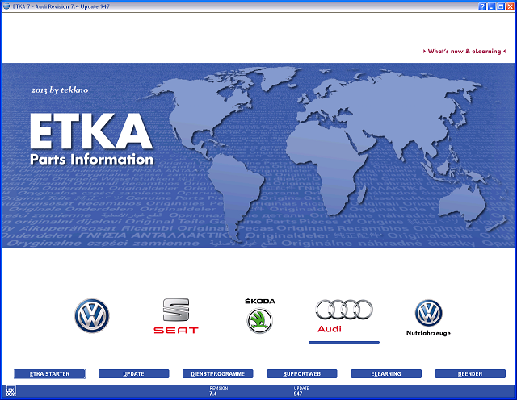This screenshot has height=400, width=517.
Task: Click the Revision 7.4 status text
Action: (x=218, y=391)
